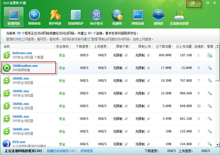The image size is (220, 155).
Task: Open the 网络连接 network connections tool
Action: [138, 17]
